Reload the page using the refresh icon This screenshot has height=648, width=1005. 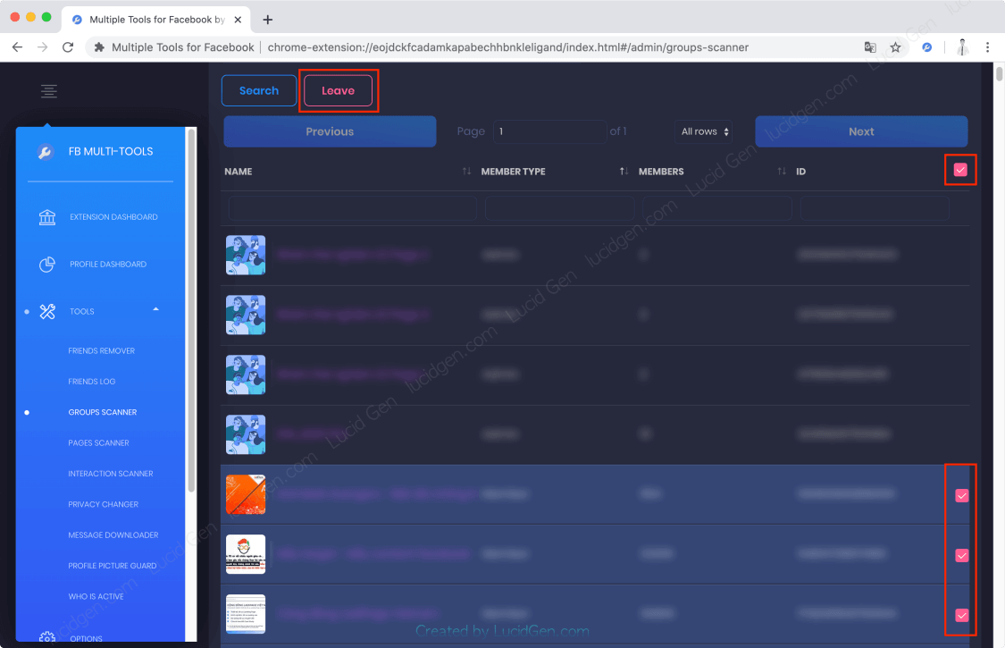[x=68, y=46]
